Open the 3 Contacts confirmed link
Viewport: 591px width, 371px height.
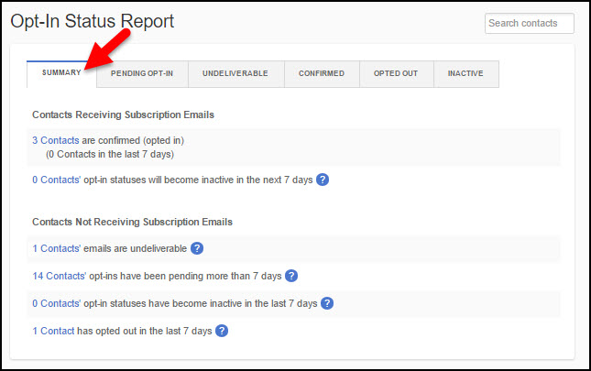pyautogui.click(x=55, y=140)
